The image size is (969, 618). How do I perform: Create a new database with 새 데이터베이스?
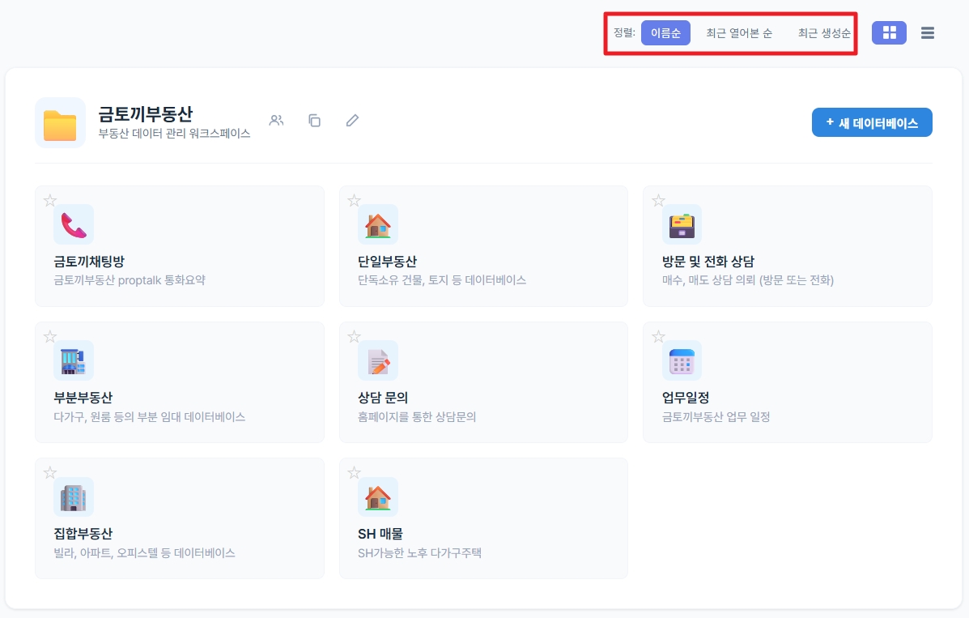click(872, 122)
